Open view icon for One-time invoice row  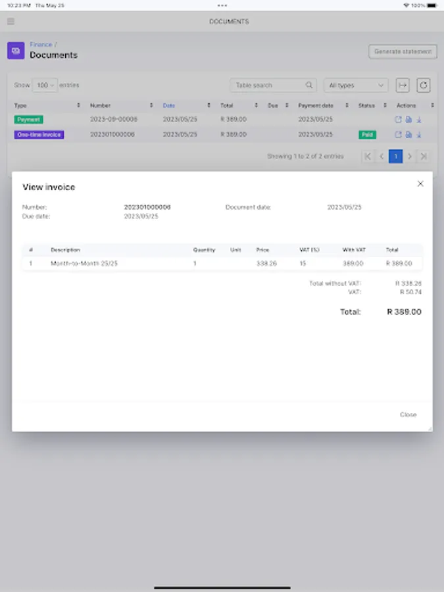(398, 134)
